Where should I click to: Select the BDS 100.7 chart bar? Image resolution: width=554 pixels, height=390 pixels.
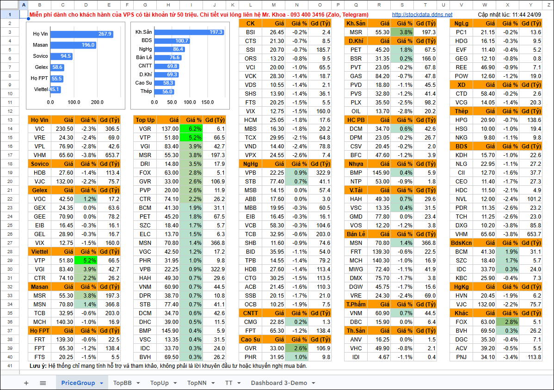(172, 41)
